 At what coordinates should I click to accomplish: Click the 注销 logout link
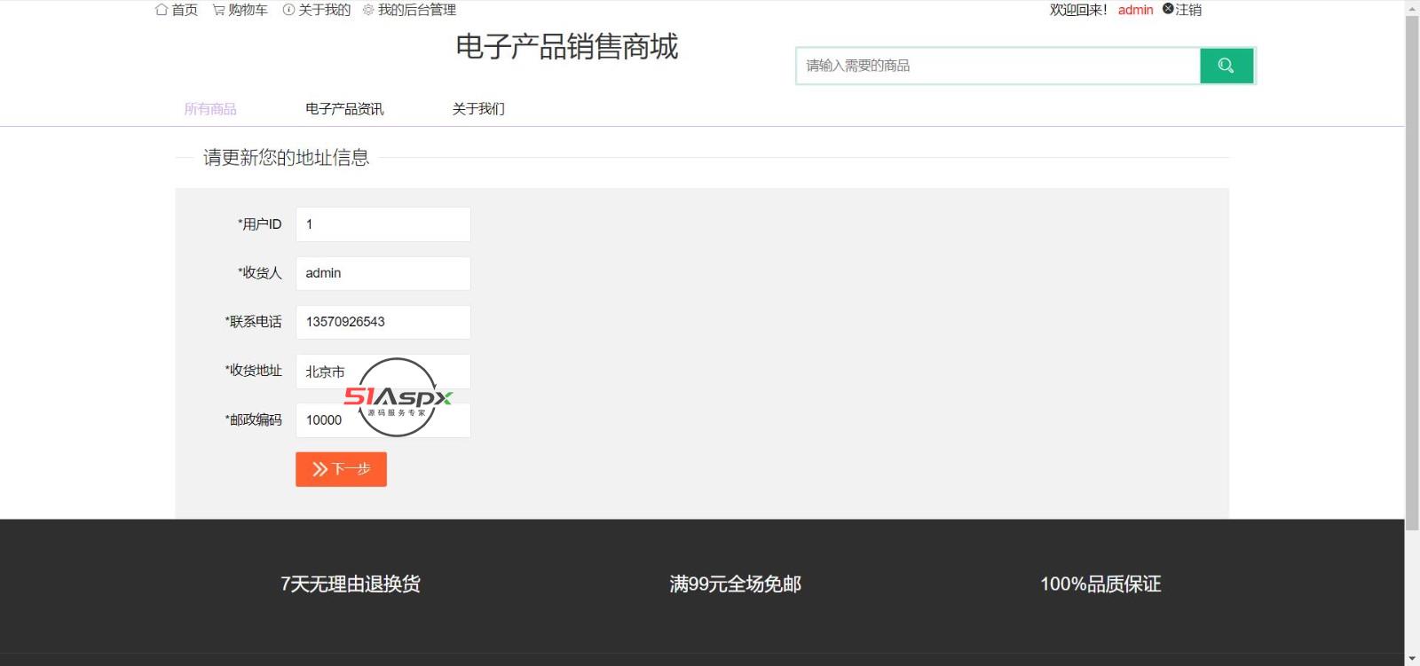(1188, 10)
